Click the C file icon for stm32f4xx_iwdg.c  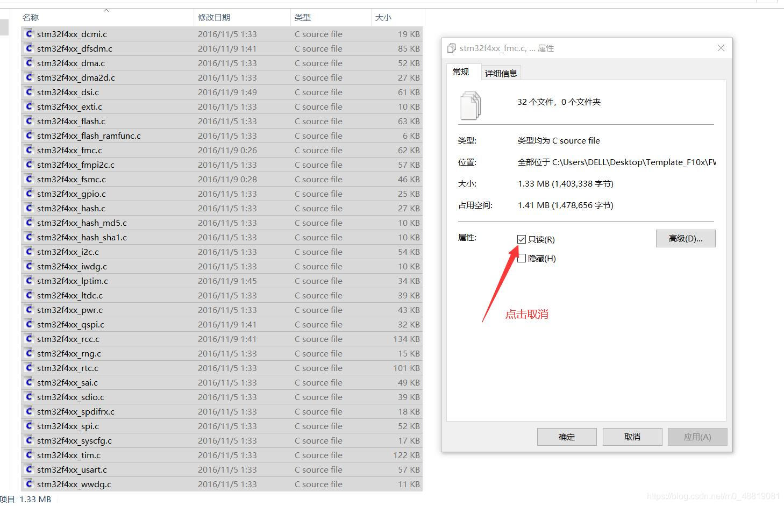(29, 266)
